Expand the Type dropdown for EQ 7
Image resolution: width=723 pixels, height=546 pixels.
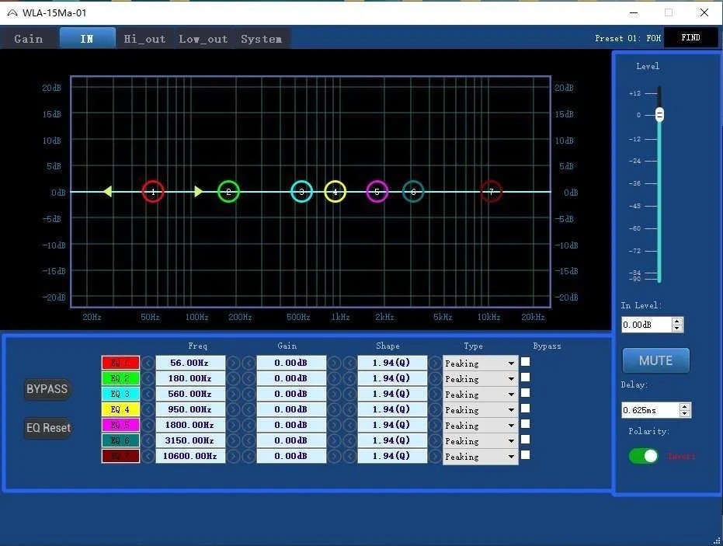pos(480,457)
